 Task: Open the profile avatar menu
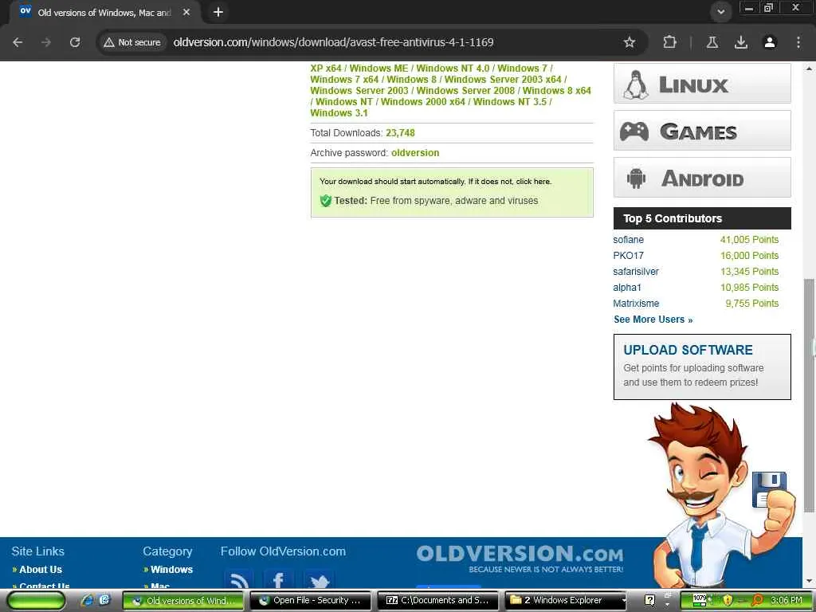(770, 42)
